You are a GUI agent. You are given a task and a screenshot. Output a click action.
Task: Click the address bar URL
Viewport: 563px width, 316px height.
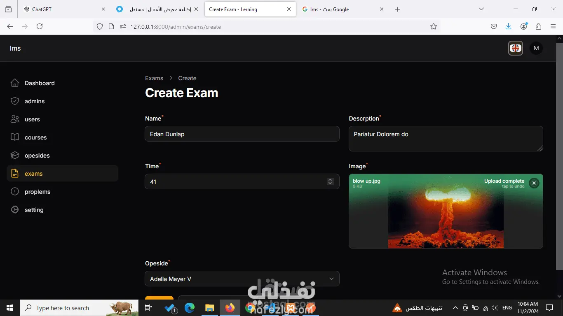click(176, 27)
